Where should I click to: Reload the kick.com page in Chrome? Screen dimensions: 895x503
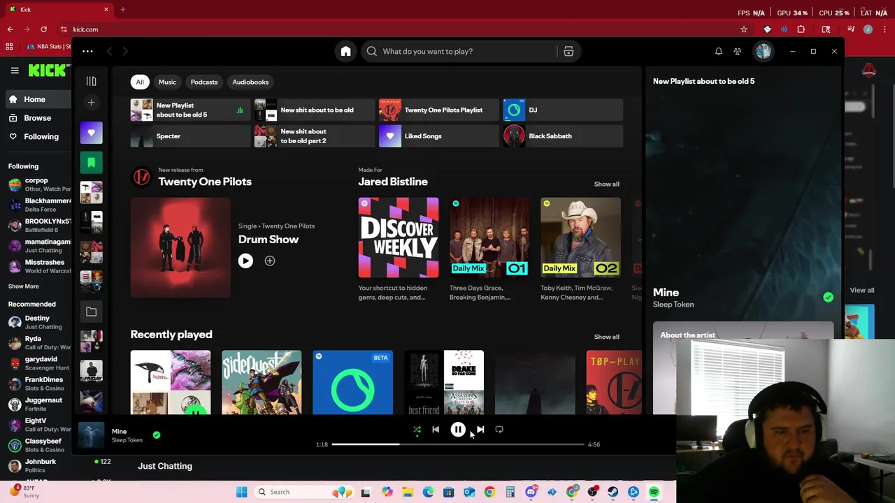[43, 29]
